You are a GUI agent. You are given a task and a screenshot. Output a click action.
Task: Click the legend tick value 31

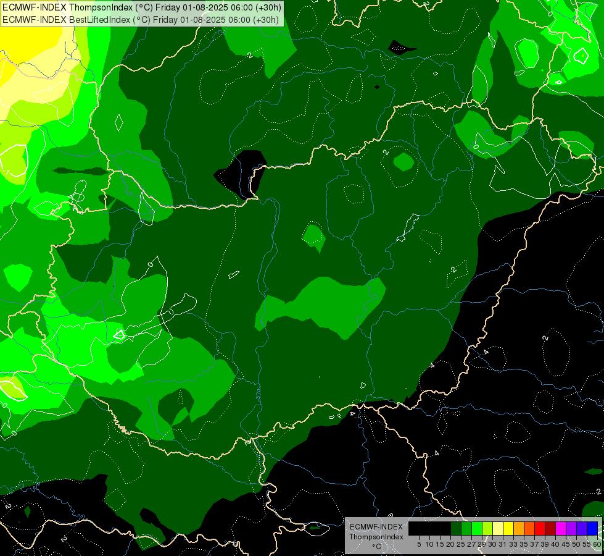(x=503, y=544)
